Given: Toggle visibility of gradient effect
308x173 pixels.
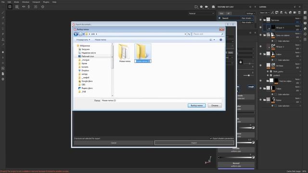Looking at the screenshot, I should (268, 75).
